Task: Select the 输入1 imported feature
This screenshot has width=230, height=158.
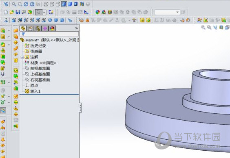Action: click(x=33, y=91)
